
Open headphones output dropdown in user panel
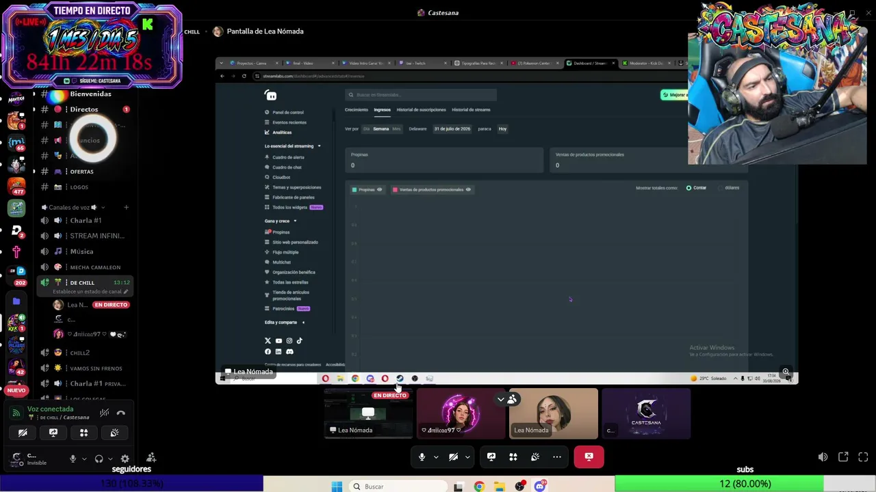click(110, 459)
